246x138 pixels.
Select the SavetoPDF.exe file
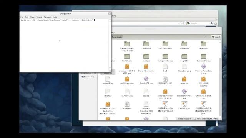(x=146, y=80)
